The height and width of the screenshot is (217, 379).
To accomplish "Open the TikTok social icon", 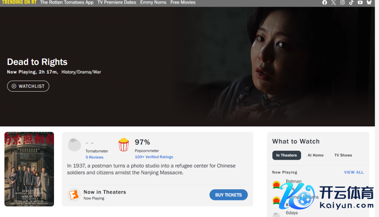I will tap(351, 2).
